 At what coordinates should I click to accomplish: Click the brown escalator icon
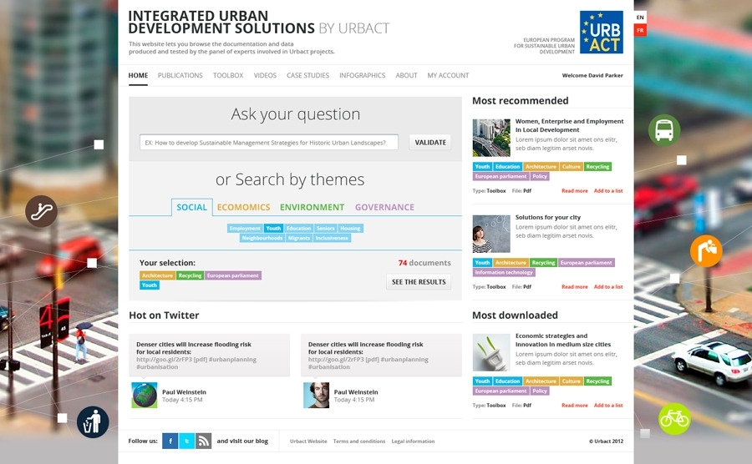tap(41, 211)
